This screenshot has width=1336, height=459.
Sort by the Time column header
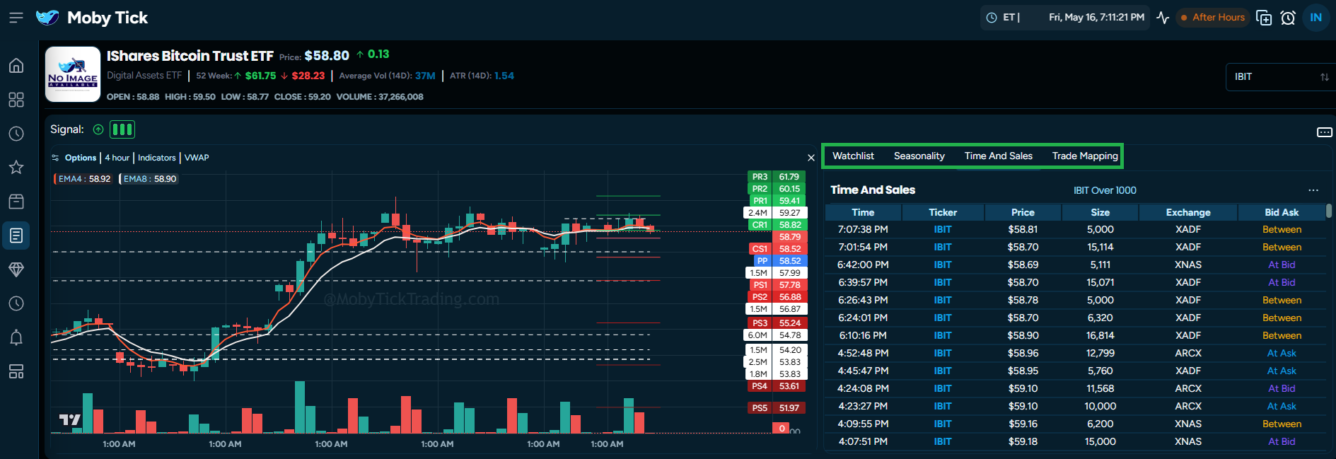(863, 212)
